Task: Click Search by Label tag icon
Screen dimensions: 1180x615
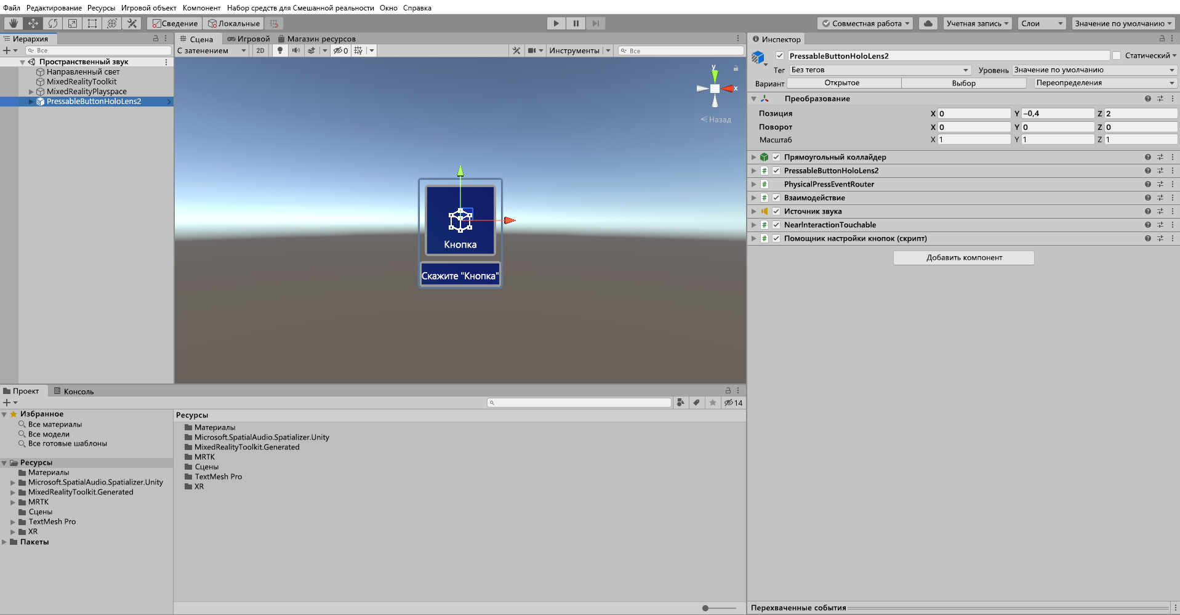Action: (x=696, y=403)
